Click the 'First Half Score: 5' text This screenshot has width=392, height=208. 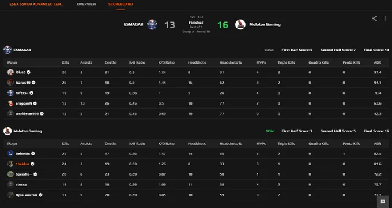point(297,50)
